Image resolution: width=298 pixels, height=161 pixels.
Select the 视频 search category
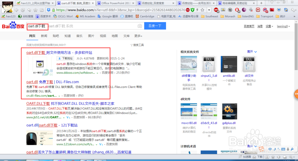103,36
